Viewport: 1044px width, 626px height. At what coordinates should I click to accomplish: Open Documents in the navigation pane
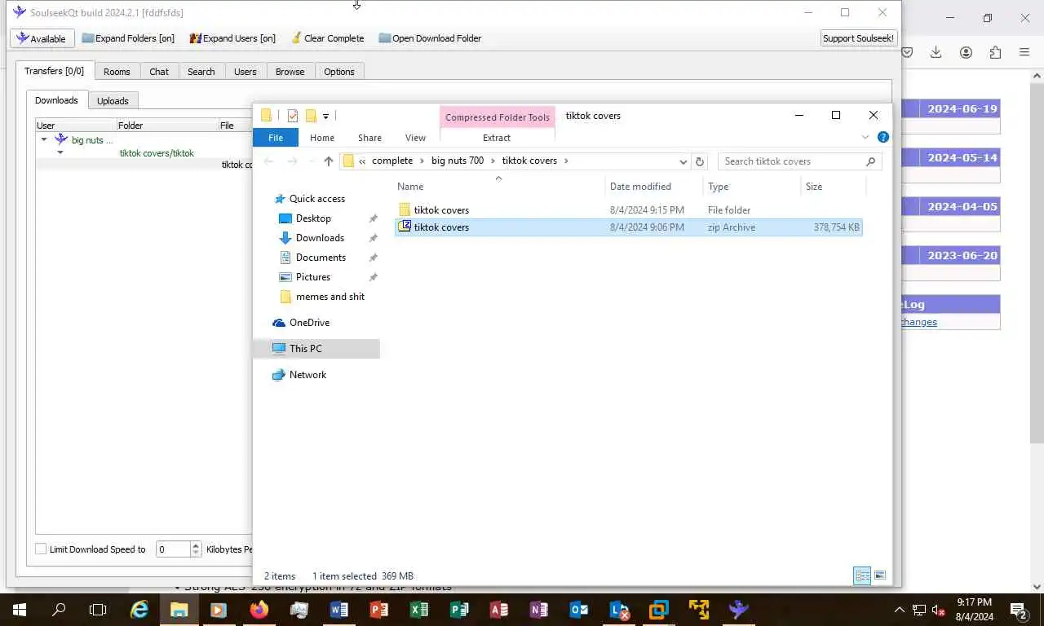(321, 258)
